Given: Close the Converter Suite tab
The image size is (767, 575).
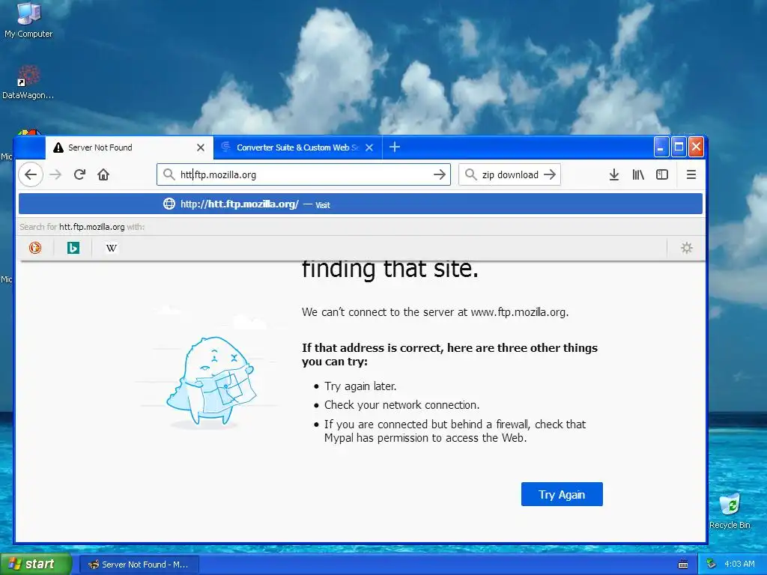Looking at the screenshot, I should (369, 147).
